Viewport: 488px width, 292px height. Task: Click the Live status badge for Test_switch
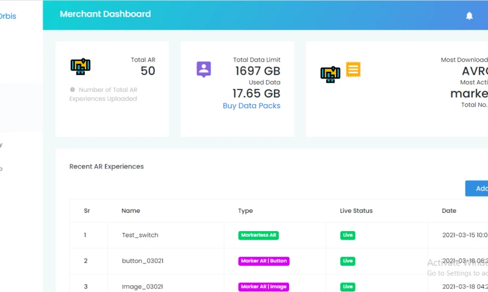pyautogui.click(x=348, y=235)
